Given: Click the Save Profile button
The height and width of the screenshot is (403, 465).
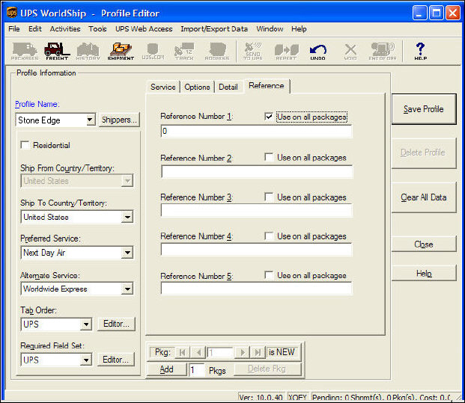Looking at the screenshot, I should coord(424,109).
